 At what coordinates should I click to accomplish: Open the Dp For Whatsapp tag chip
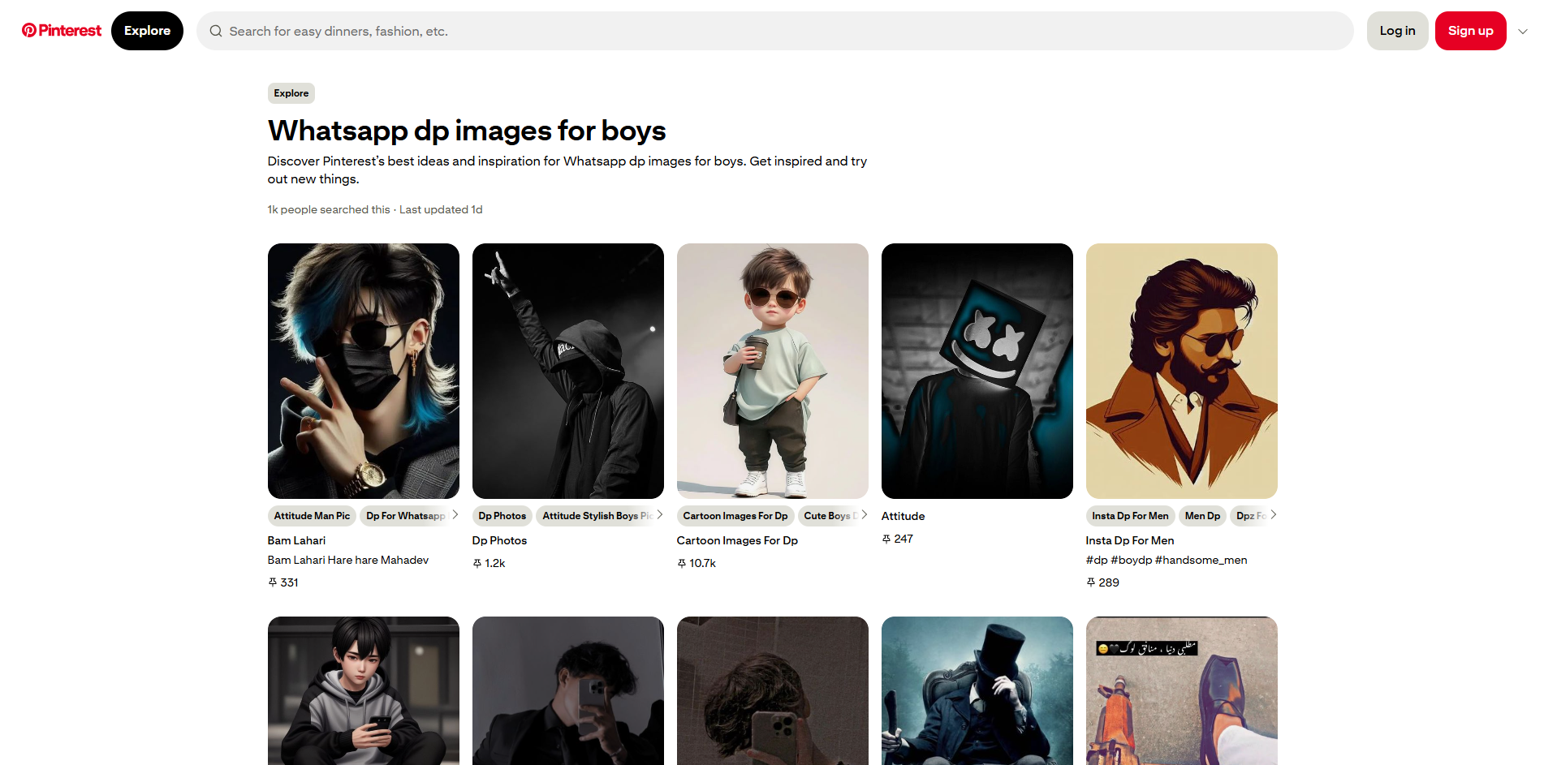[404, 516]
